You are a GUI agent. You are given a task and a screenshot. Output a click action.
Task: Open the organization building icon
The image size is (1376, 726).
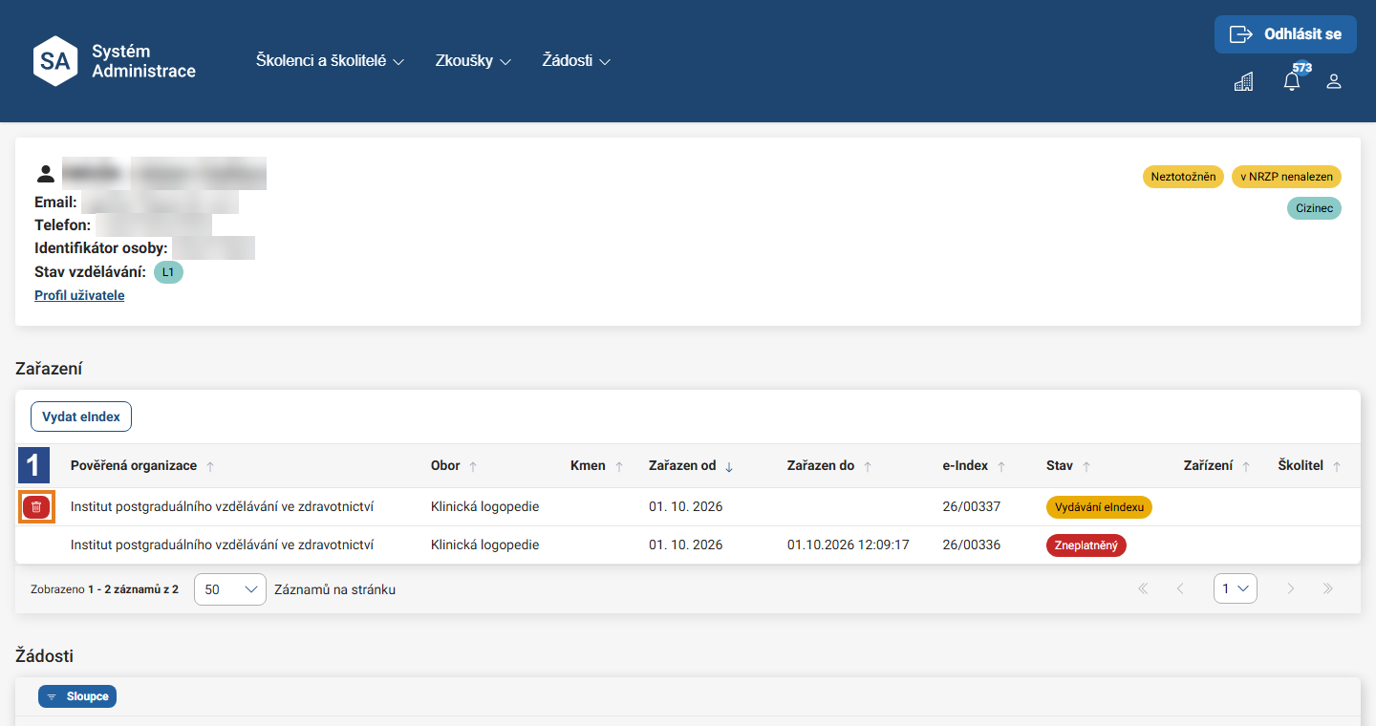[x=1243, y=82]
